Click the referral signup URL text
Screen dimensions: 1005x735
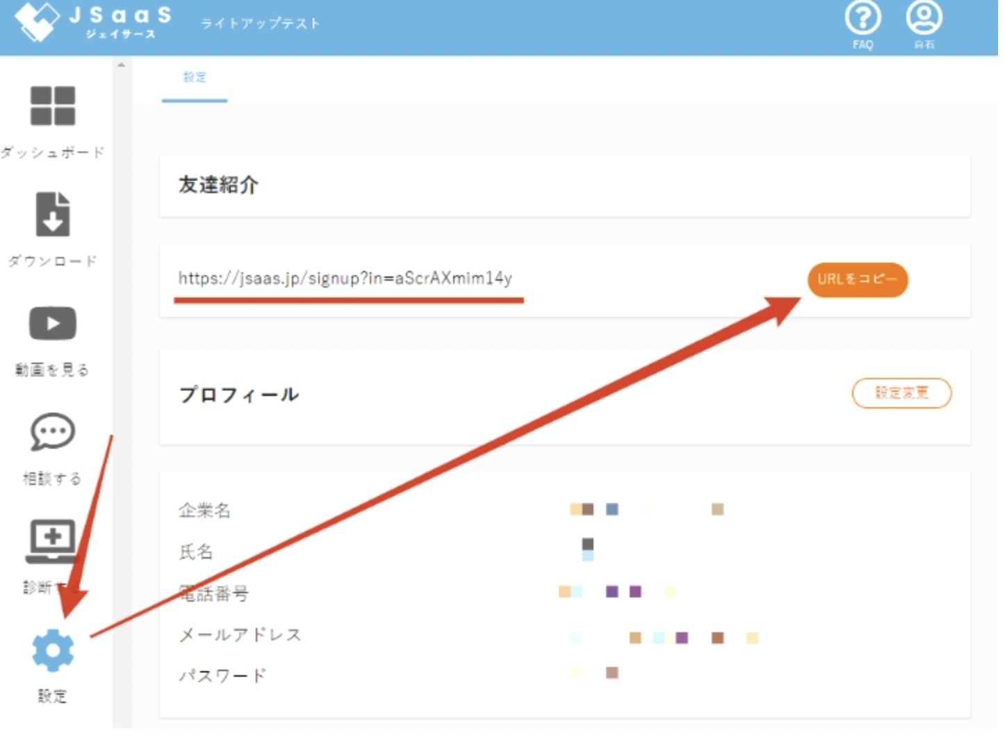(345, 279)
